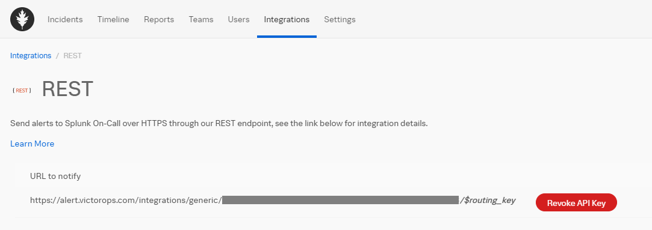
Task: Switch to the Timeline tab
Action: point(113,19)
